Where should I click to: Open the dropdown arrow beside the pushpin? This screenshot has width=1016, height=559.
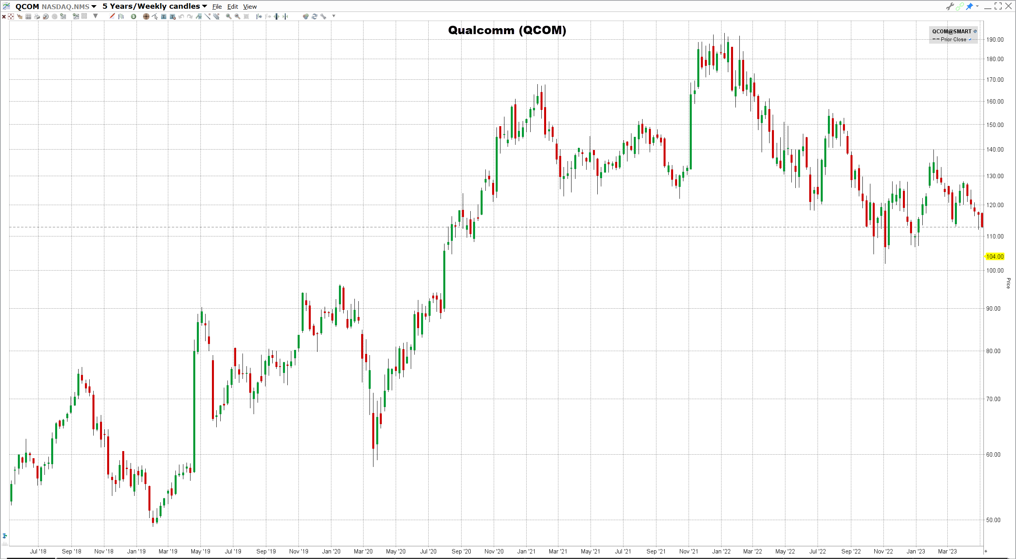[977, 6]
